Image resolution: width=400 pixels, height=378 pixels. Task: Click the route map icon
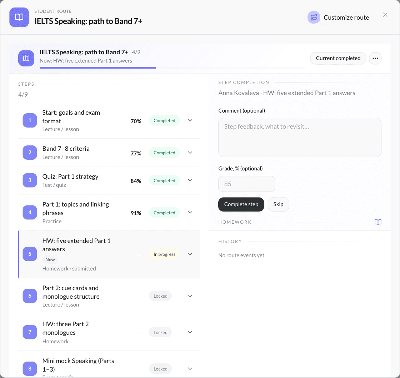pos(26,58)
